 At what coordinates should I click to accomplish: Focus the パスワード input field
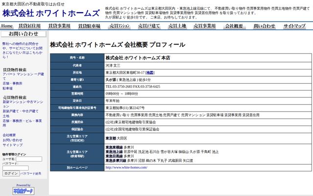click(x=16, y=168)
